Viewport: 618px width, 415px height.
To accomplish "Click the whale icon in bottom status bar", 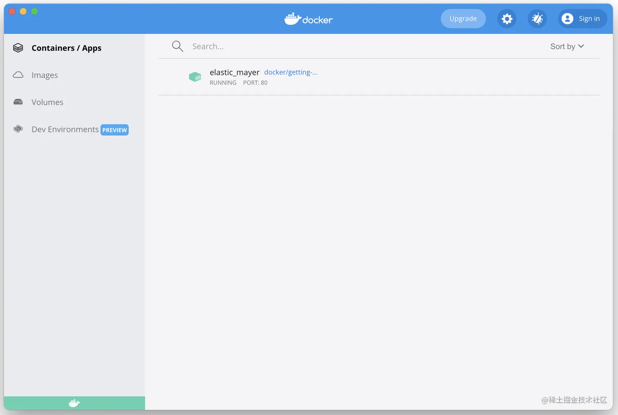I will point(74,403).
